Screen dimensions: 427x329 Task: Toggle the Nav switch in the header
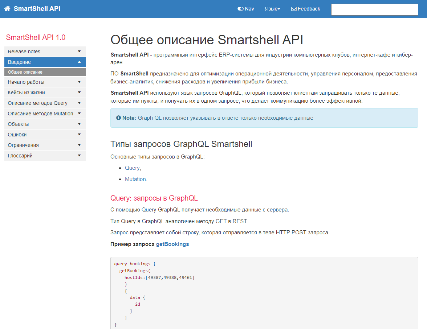pyautogui.click(x=245, y=9)
